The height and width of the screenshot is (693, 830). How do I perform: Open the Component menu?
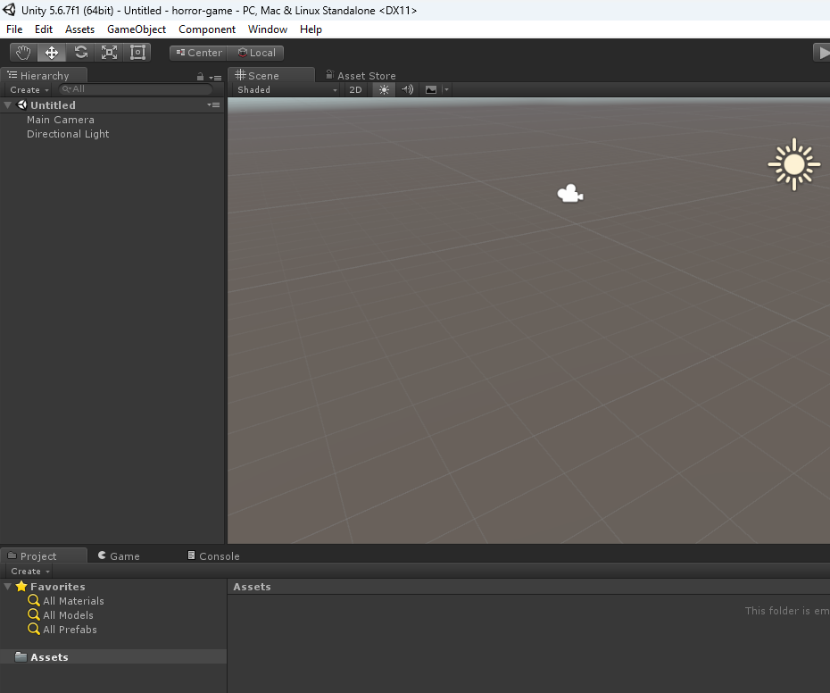click(207, 29)
